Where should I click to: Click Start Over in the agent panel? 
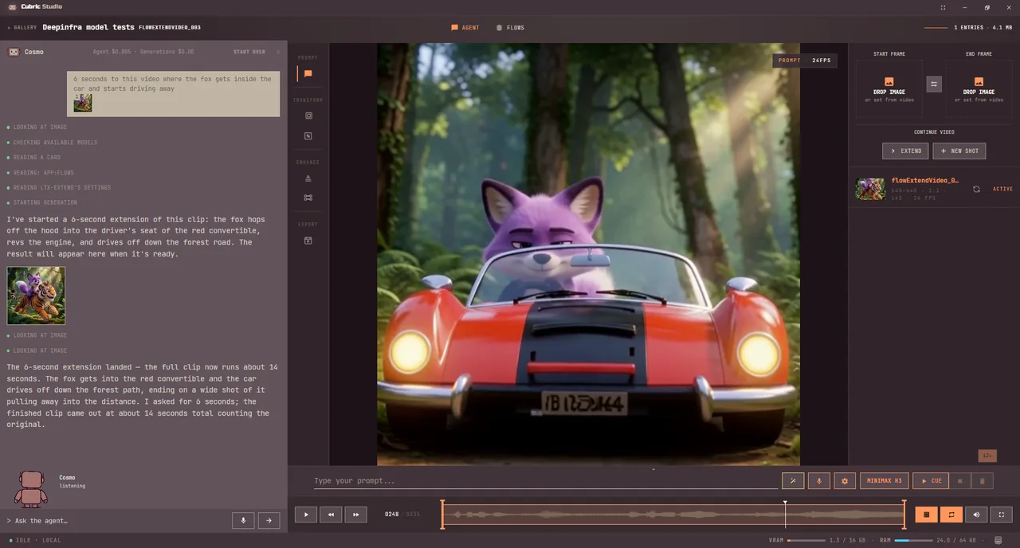coord(249,52)
